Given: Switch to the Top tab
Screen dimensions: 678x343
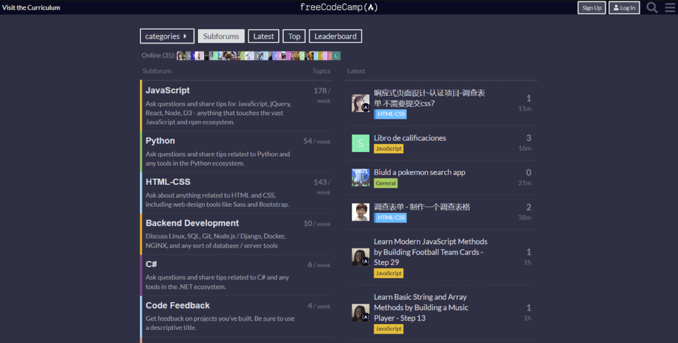Looking at the screenshot, I should click(294, 36).
